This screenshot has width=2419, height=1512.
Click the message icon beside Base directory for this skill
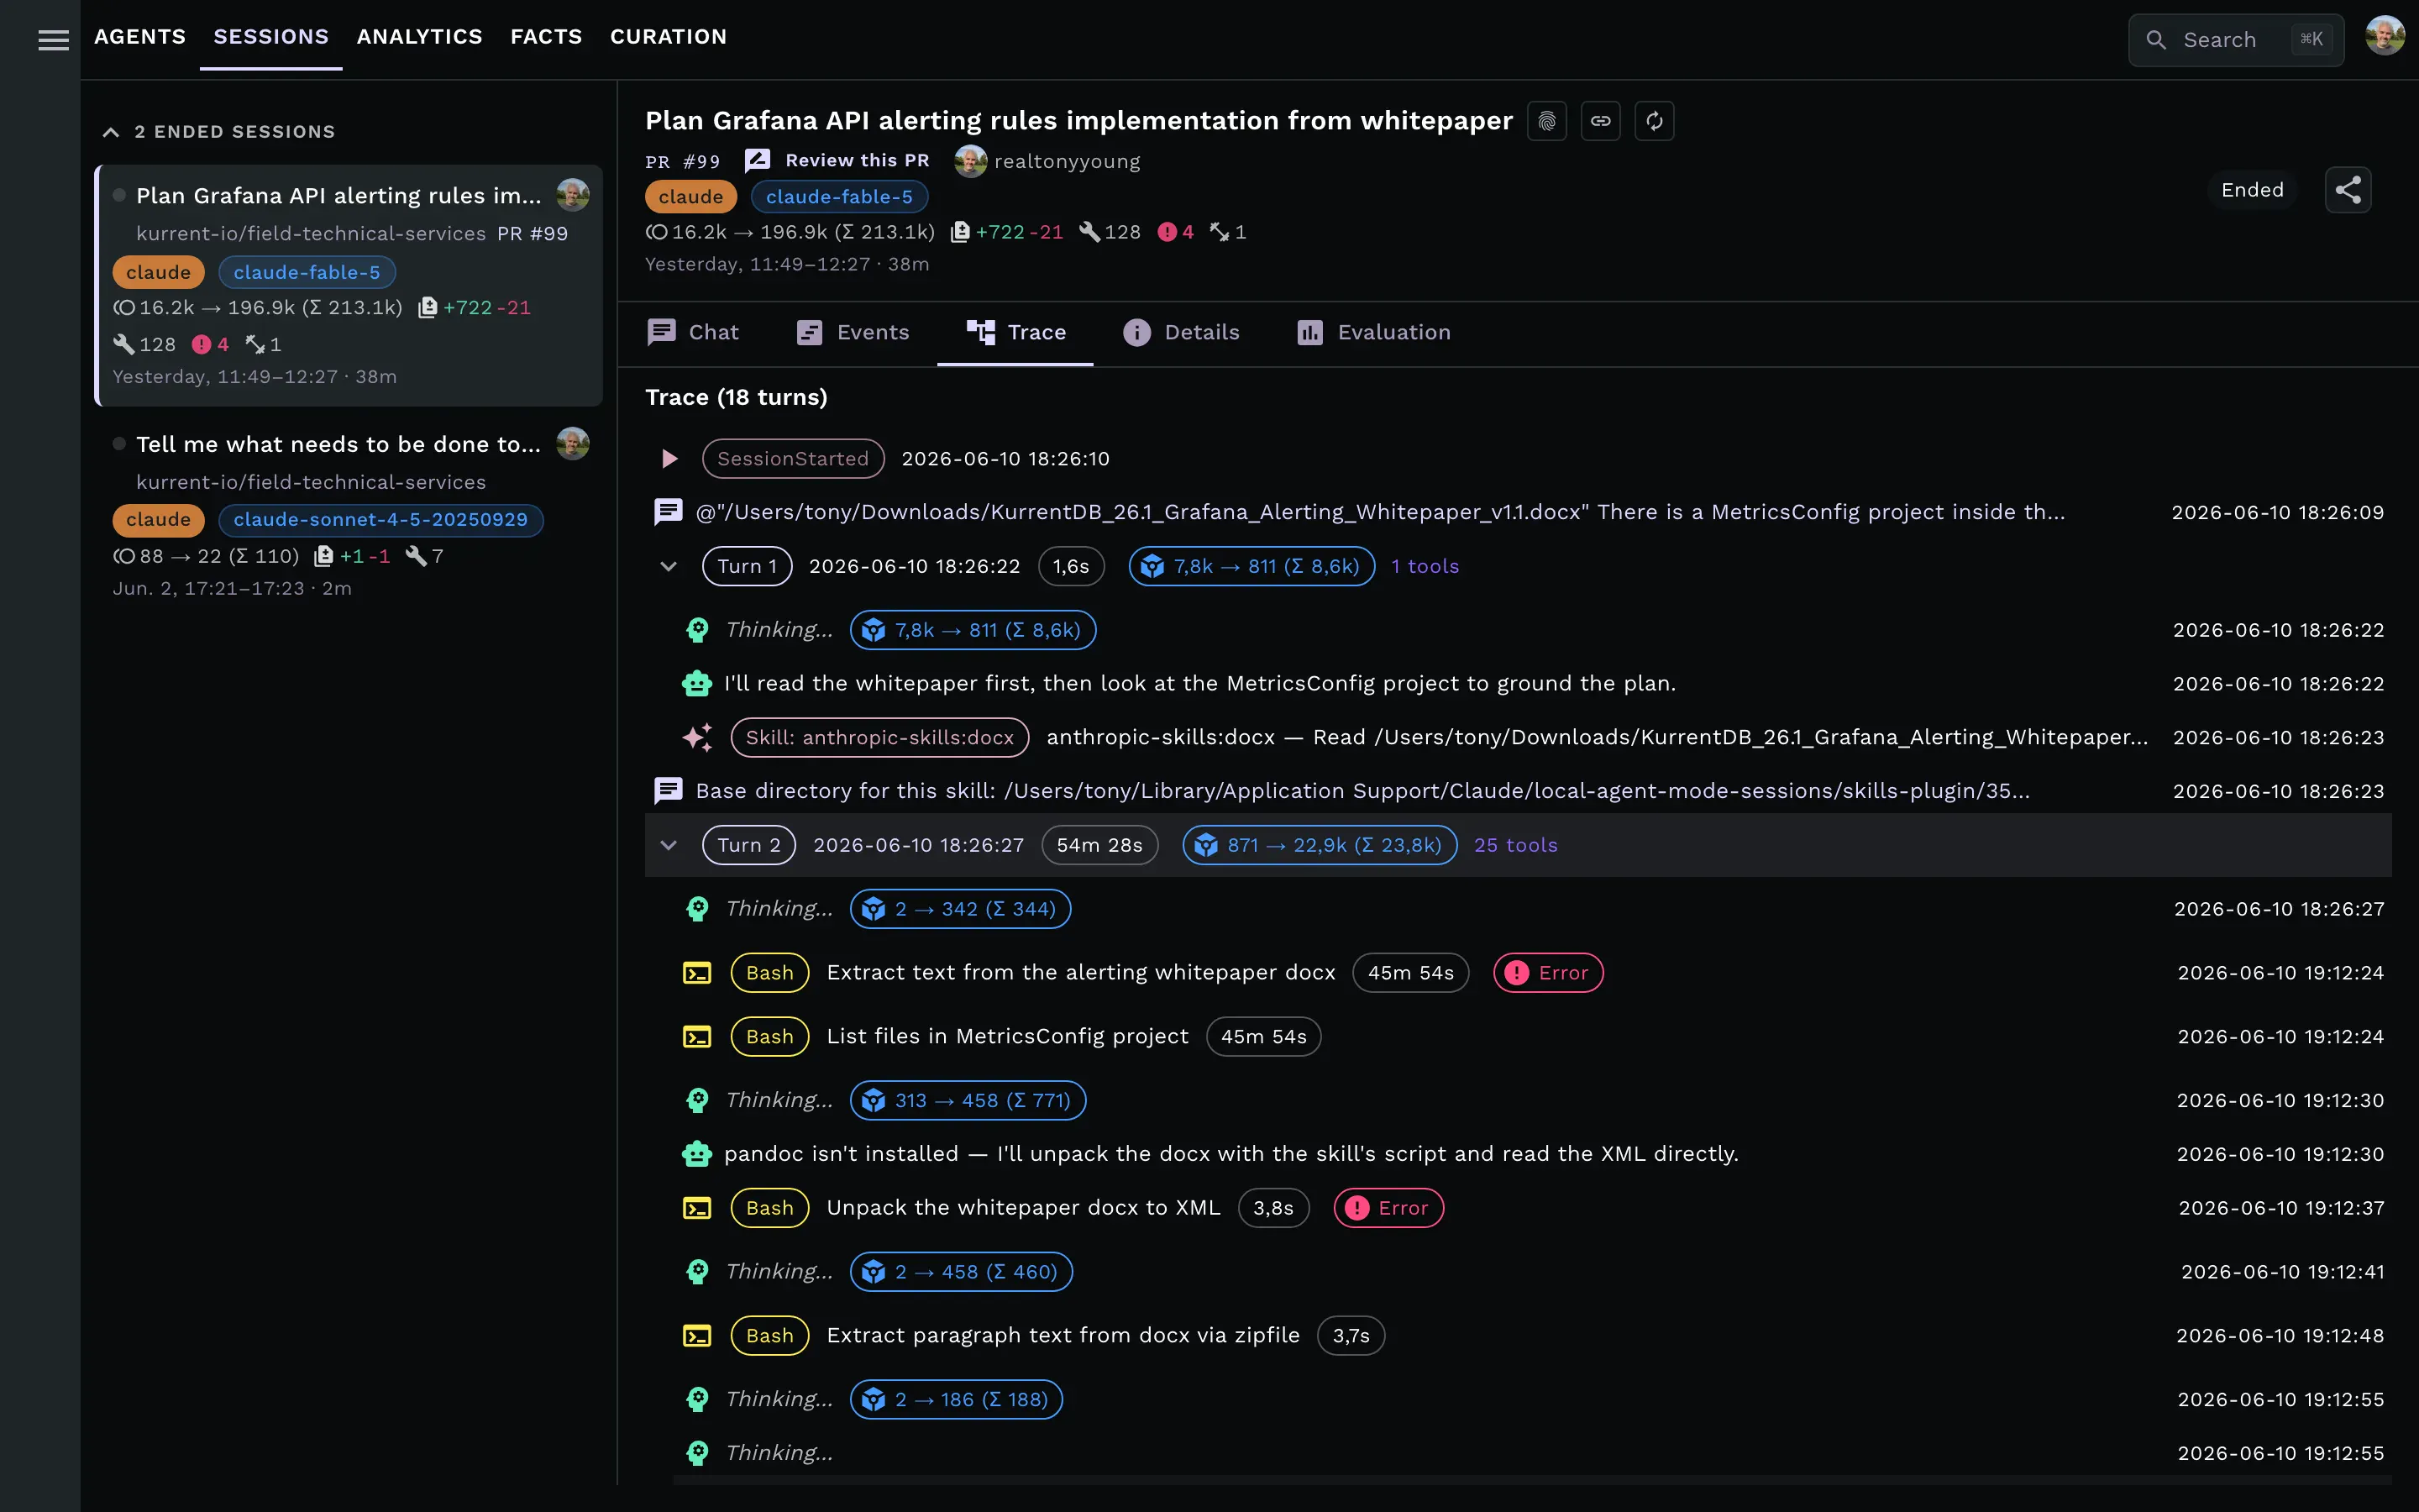point(668,791)
